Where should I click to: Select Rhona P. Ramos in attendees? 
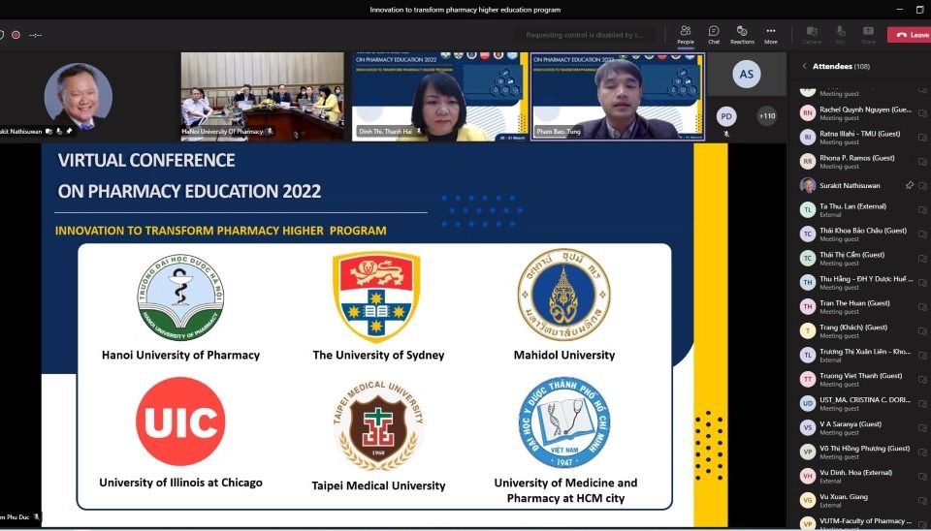click(859, 162)
